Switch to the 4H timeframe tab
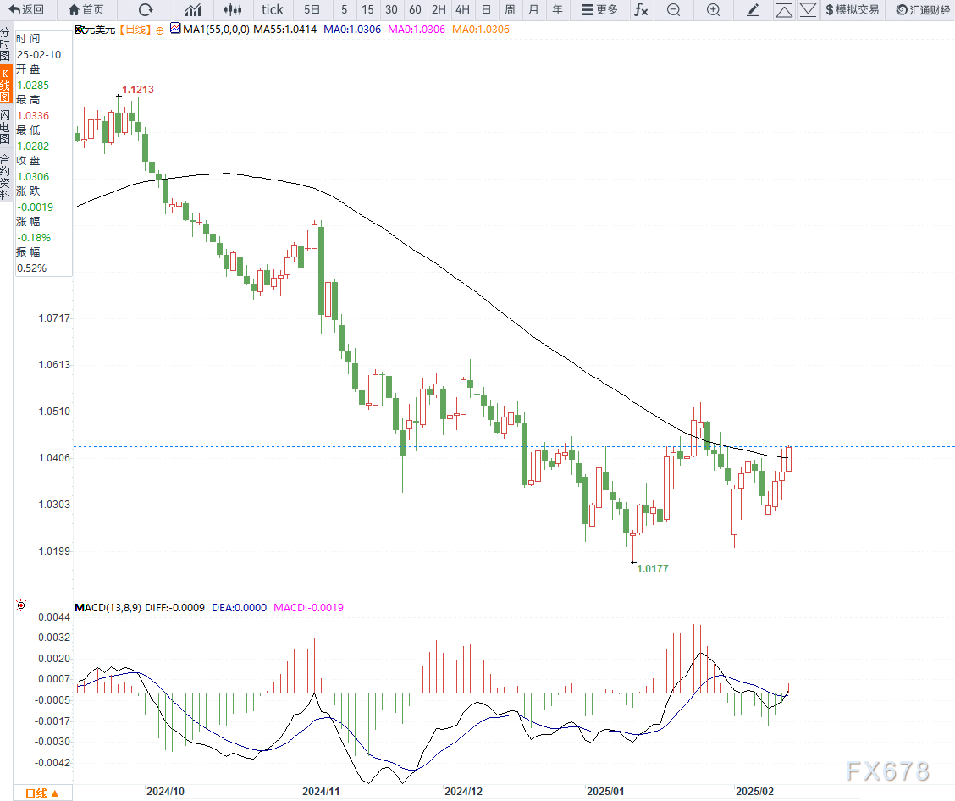Viewport: 955px width, 801px height. (462, 10)
